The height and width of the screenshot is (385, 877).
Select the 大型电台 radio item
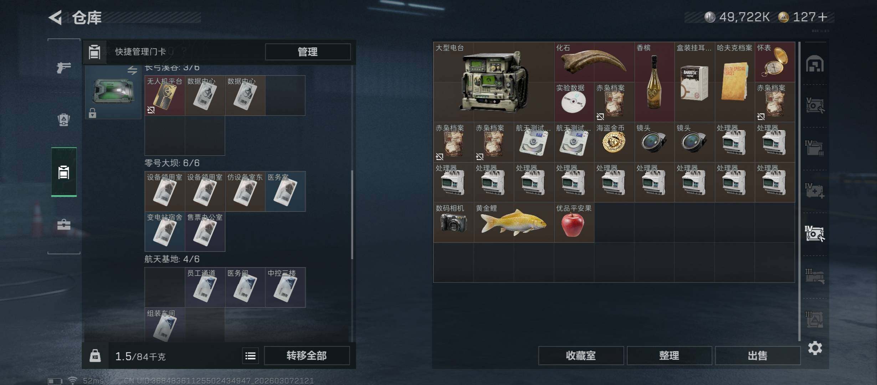(494, 82)
